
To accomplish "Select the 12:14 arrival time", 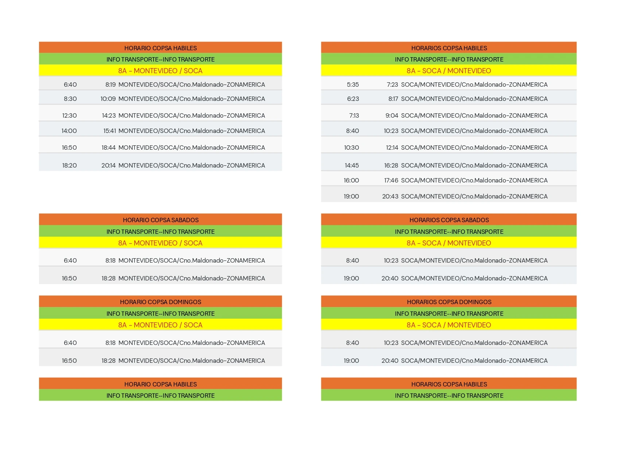I will 392,148.
